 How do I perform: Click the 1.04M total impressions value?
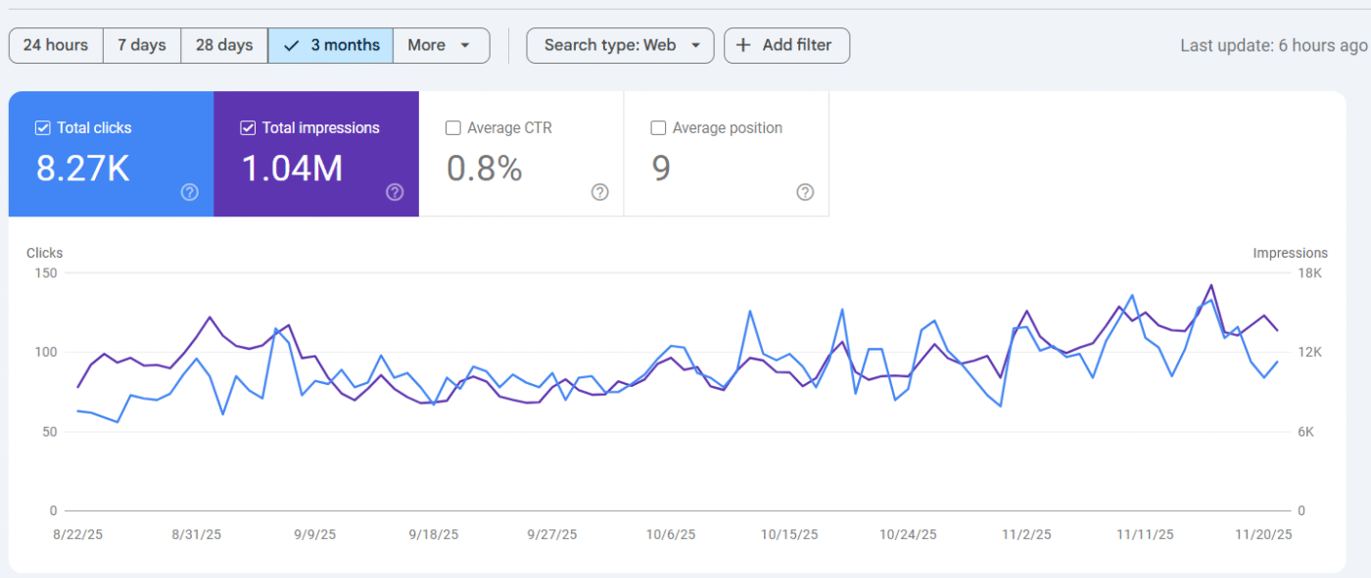292,169
